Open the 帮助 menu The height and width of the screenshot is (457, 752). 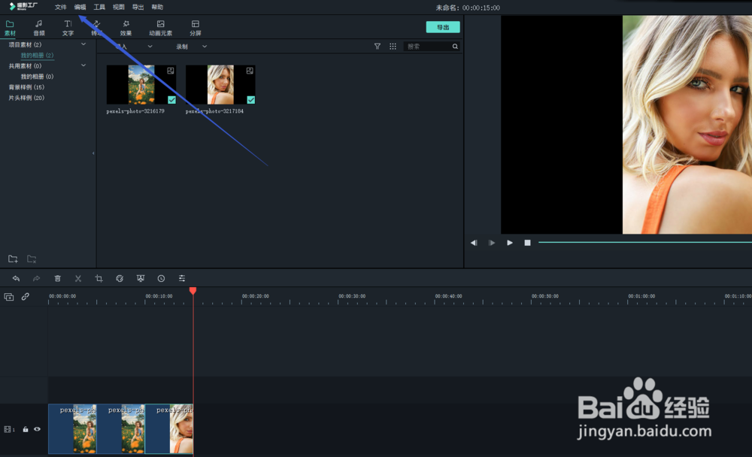(157, 8)
